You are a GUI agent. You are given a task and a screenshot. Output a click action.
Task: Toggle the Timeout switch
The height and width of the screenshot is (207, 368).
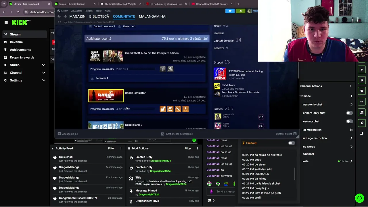click(292, 143)
